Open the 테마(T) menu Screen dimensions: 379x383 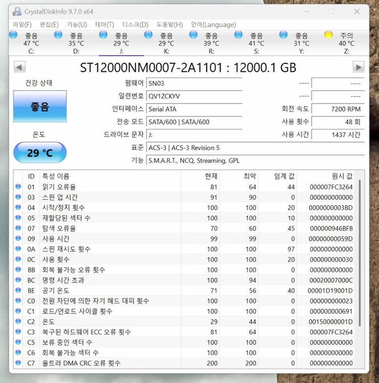click(105, 25)
